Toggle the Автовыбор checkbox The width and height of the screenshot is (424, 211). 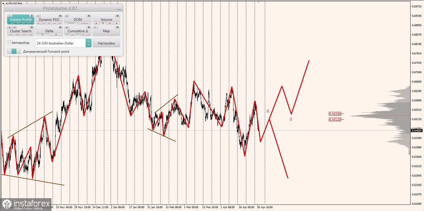coord(9,42)
